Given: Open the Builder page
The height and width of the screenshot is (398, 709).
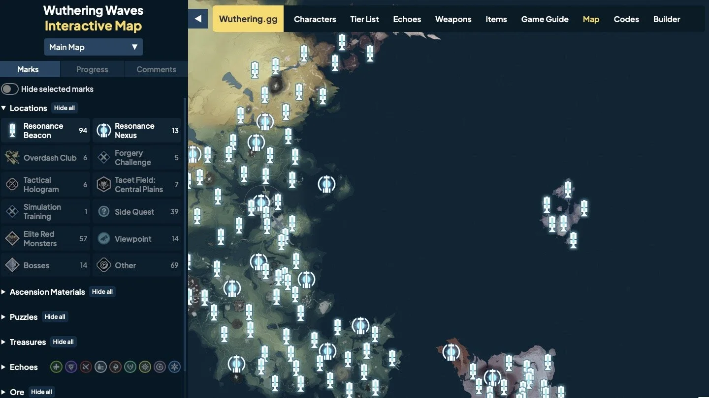Looking at the screenshot, I should (667, 19).
